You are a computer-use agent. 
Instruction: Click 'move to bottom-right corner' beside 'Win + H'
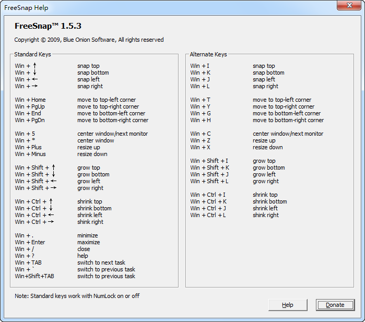pos(288,120)
